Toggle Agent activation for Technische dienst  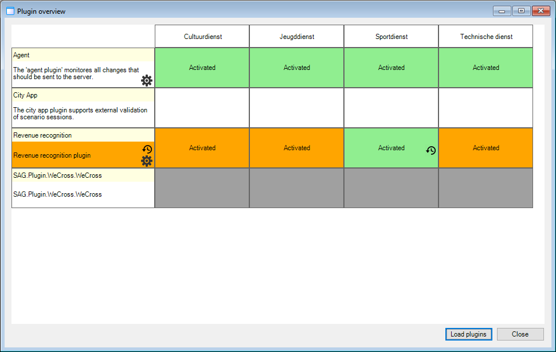[485, 68]
